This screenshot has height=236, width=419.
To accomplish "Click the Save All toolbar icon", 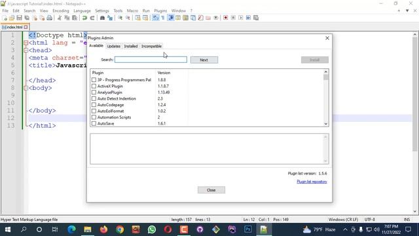I will (x=27, y=18).
